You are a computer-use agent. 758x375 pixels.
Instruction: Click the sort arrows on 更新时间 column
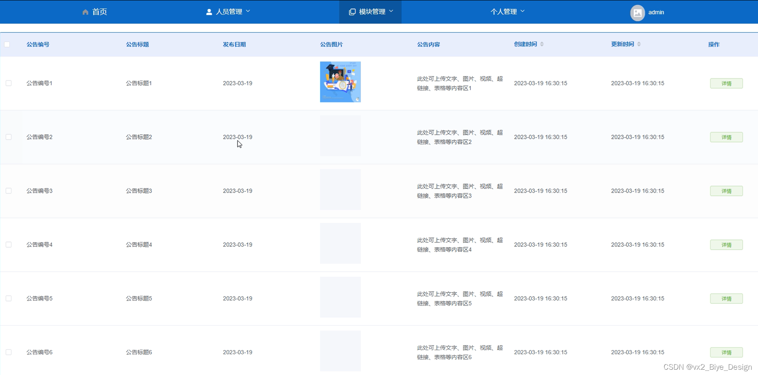(x=639, y=44)
